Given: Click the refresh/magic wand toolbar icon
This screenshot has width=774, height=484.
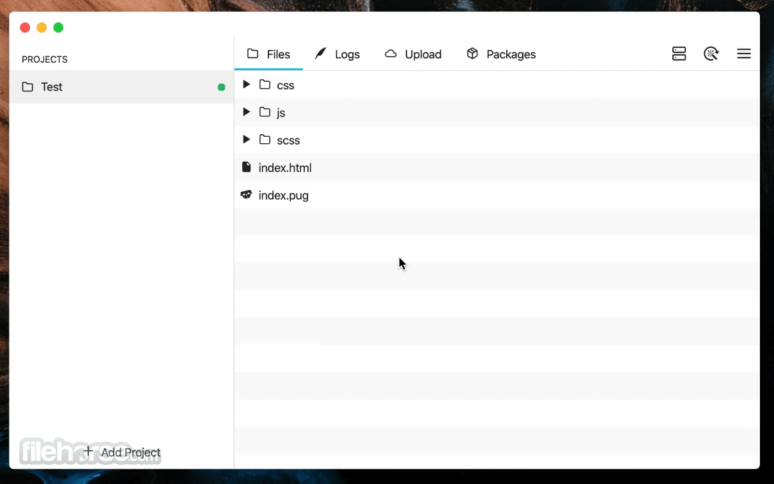Looking at the screenshot, I should coord(711,54).
